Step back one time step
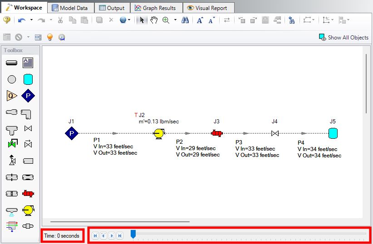Screen dimensions: 373x244 tap(103, 236)
